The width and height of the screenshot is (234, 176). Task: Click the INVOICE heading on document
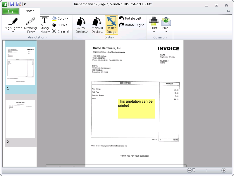(168, 48)
